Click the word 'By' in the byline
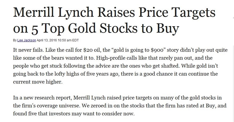 (x=14, y=40)
